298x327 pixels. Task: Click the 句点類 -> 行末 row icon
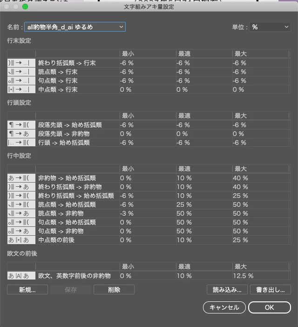(x=21, y=81)
